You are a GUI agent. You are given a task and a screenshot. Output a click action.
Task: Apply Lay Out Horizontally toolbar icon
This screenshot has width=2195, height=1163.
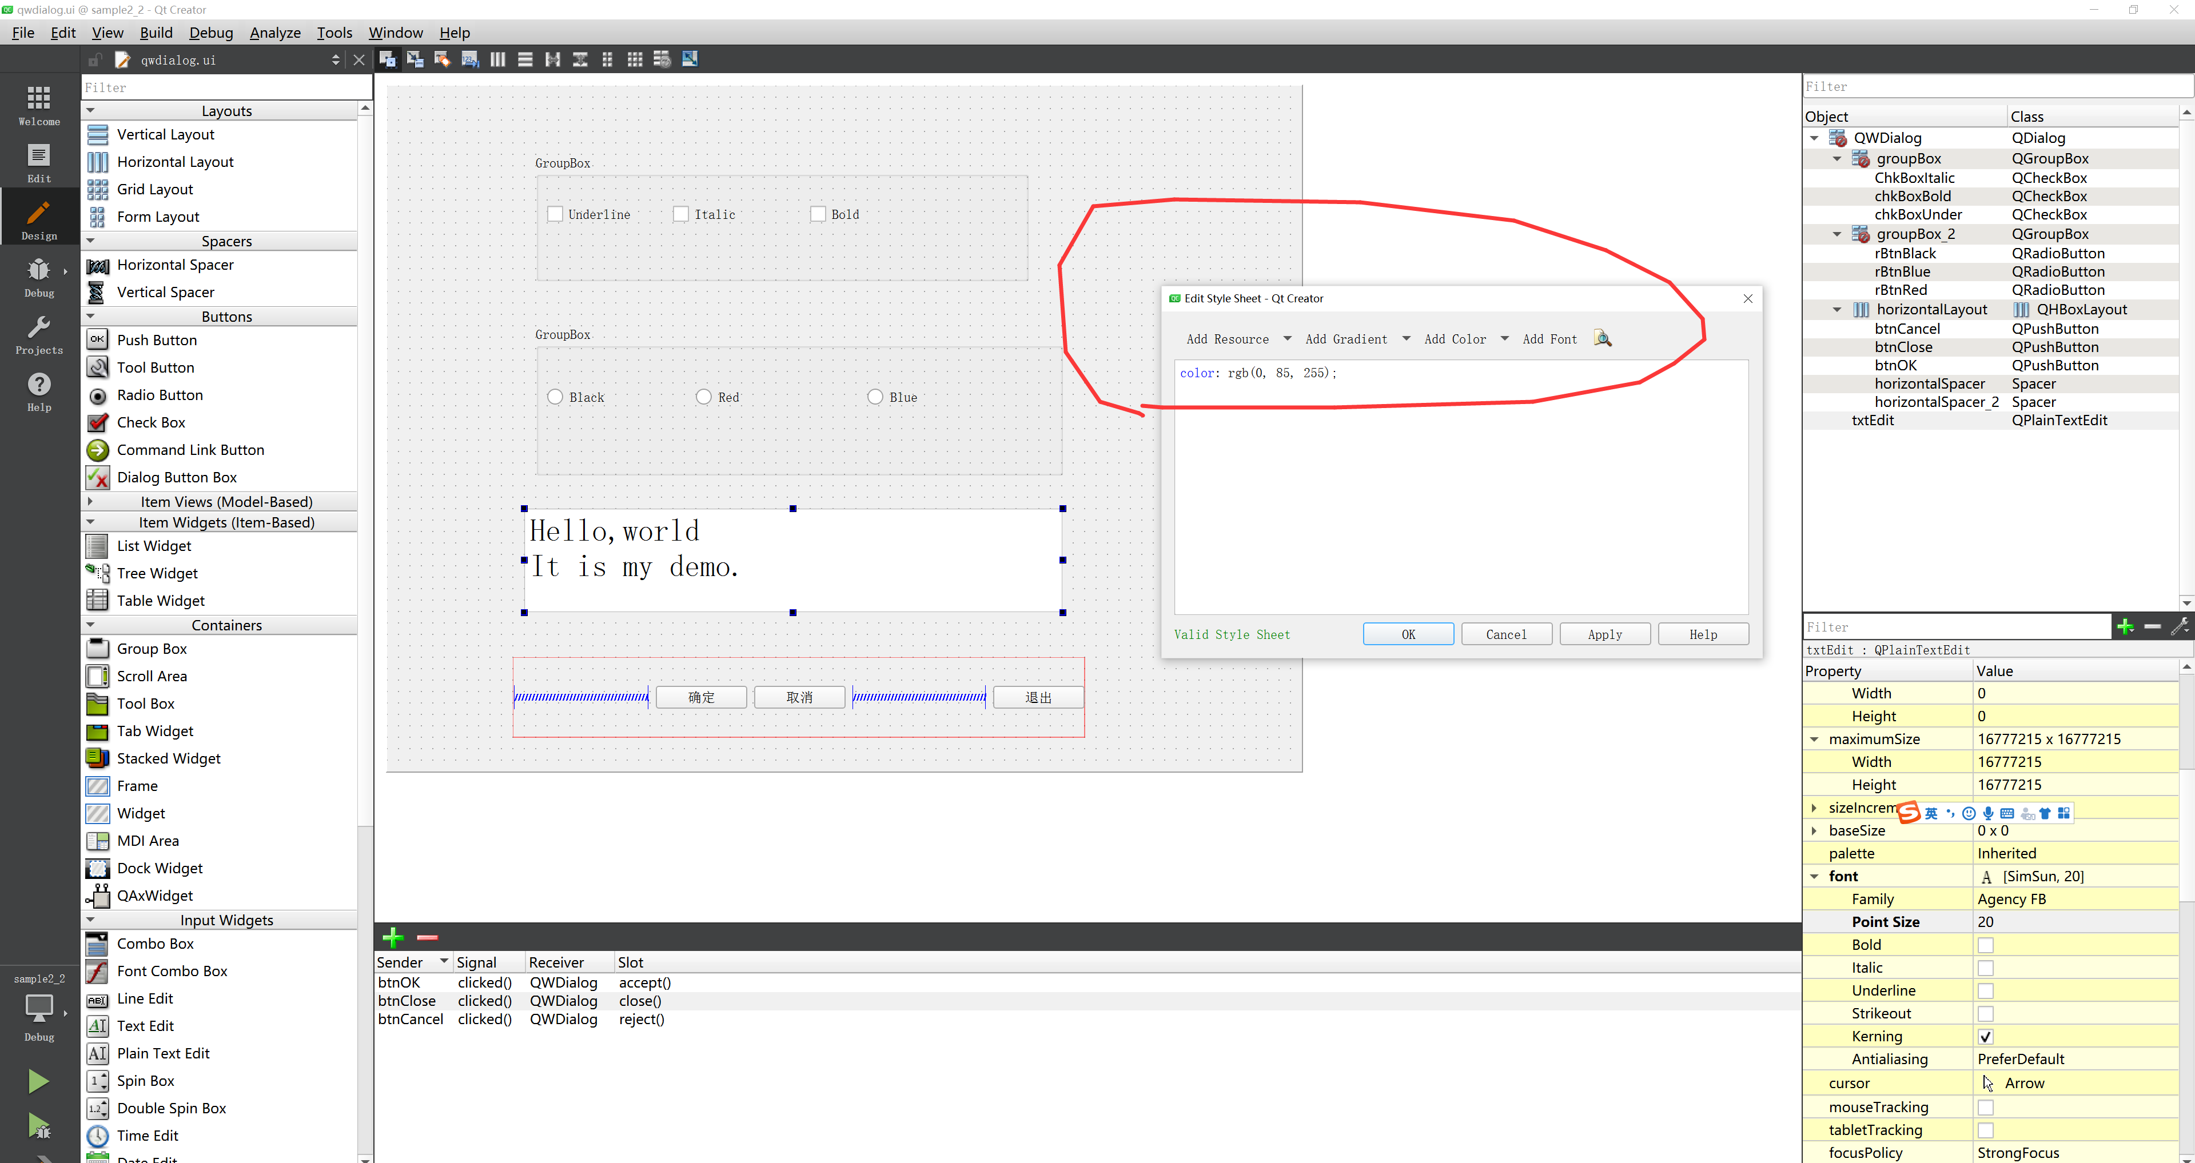497,59
